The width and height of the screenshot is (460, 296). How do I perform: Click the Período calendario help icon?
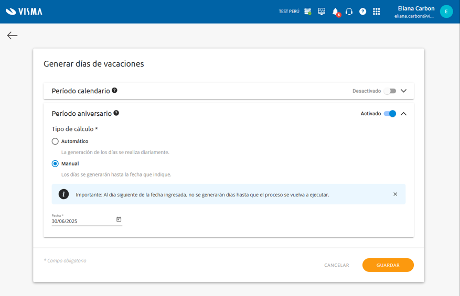pos(114,90)
